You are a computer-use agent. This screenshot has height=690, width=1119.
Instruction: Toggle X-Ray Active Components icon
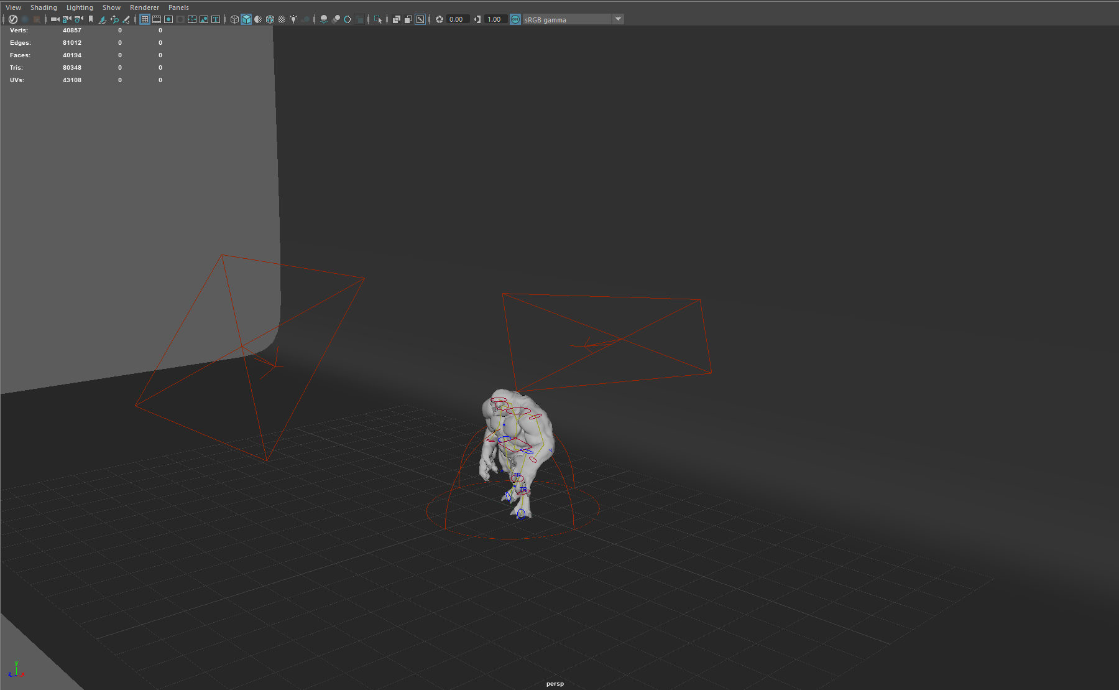[408, 19]
